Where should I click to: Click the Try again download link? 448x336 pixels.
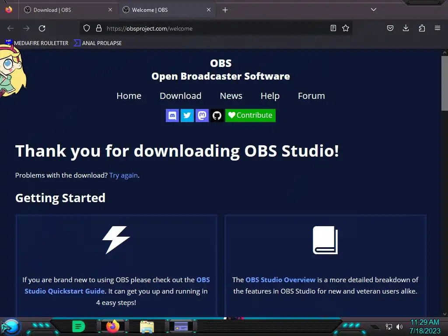[123, 175]
